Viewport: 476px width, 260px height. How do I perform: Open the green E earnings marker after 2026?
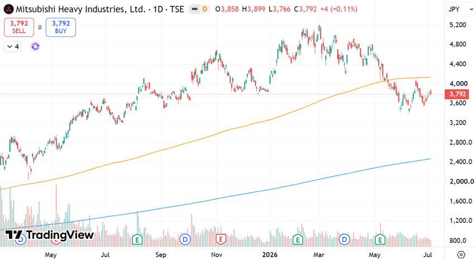(297, 240)
